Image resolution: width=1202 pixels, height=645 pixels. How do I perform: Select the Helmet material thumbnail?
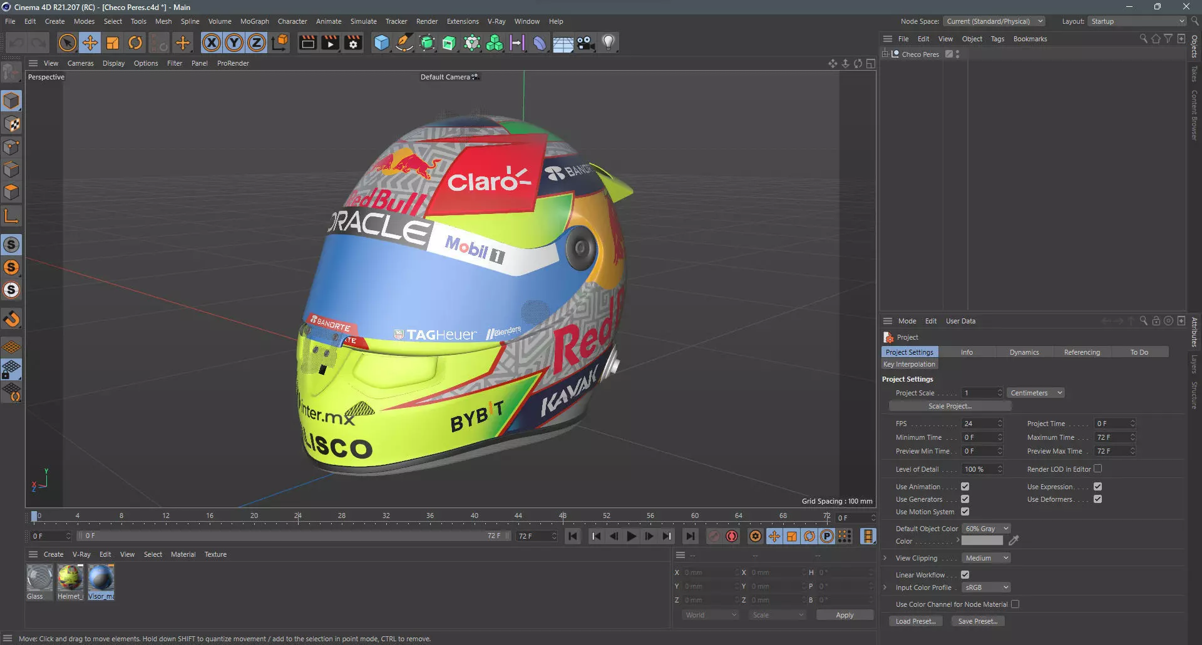click(x=70, y=577)
